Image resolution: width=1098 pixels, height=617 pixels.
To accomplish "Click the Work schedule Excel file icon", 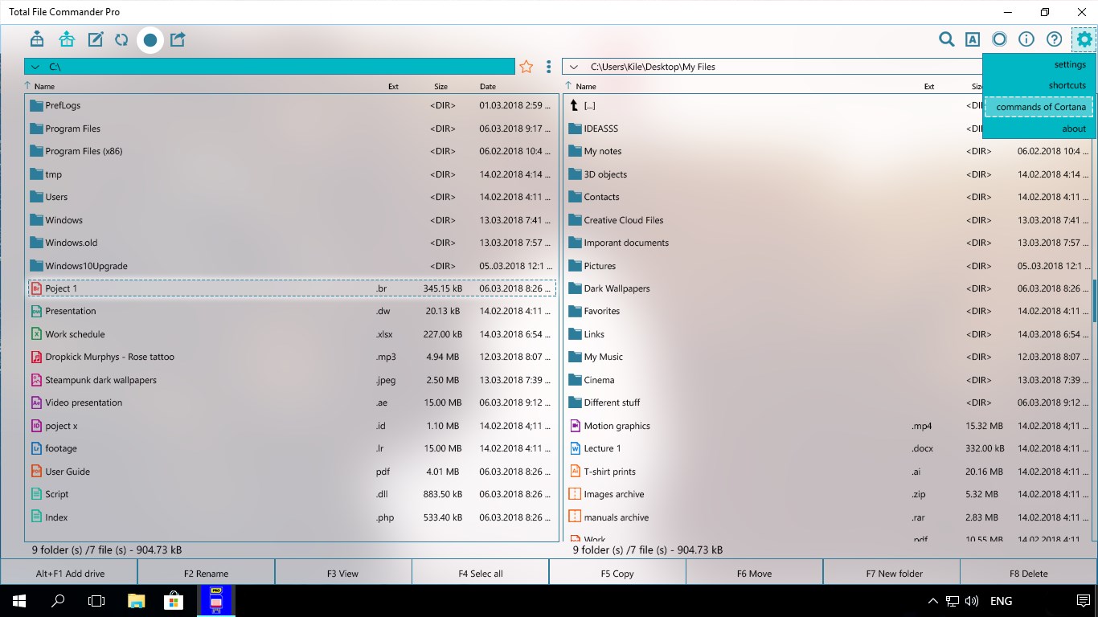I will click(36, 334).
